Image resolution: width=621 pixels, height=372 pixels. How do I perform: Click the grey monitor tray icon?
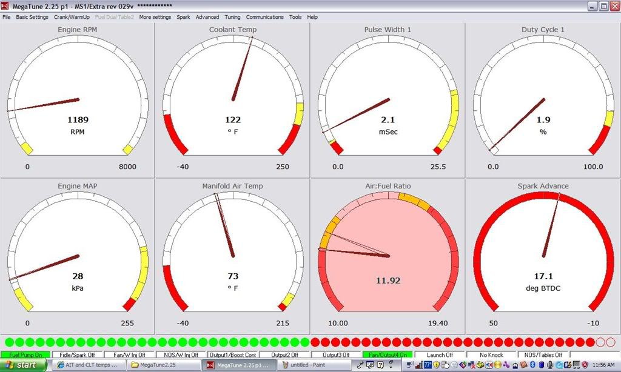click(576, 365)
